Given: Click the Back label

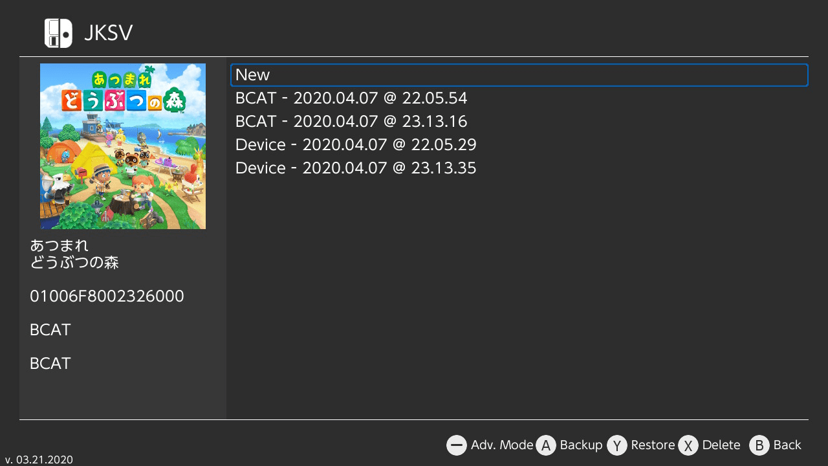Looking at the screenshot, I should click(x=787, y=445).
